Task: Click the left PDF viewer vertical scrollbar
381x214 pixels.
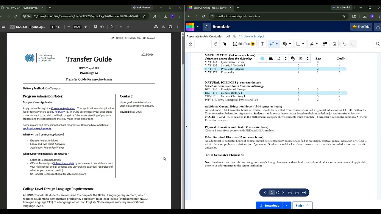Action: pyautogui.click(x=183, y=51)
